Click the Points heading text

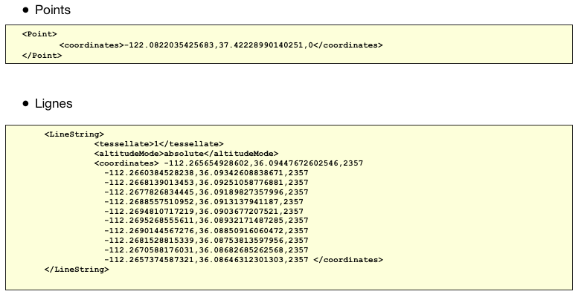[x=52, y=10]
